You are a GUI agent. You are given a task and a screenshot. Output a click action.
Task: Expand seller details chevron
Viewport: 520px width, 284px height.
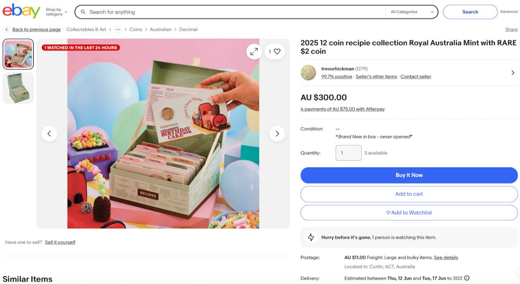pyautogui.click(x=513, y=73)
